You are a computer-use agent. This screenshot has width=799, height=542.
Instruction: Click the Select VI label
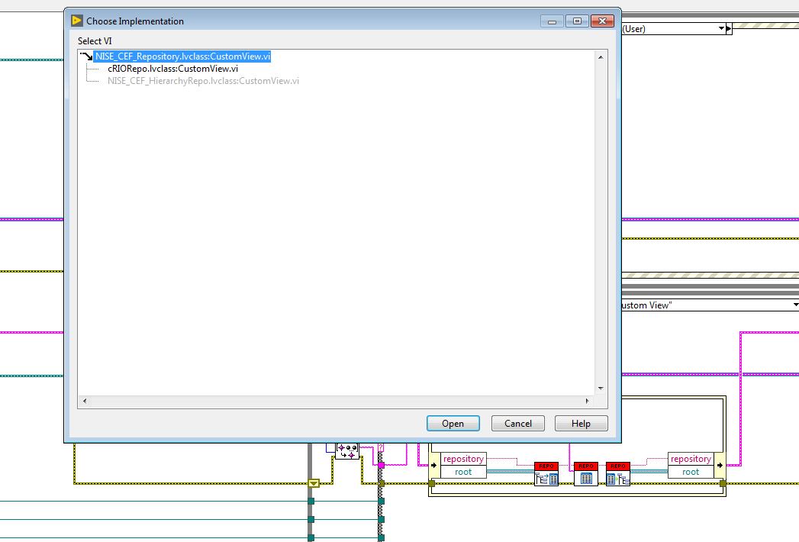(x=95, y=41)
